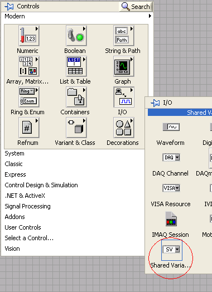
Task: Open the Variant & Class subpalette
Action: pos(76,128)
